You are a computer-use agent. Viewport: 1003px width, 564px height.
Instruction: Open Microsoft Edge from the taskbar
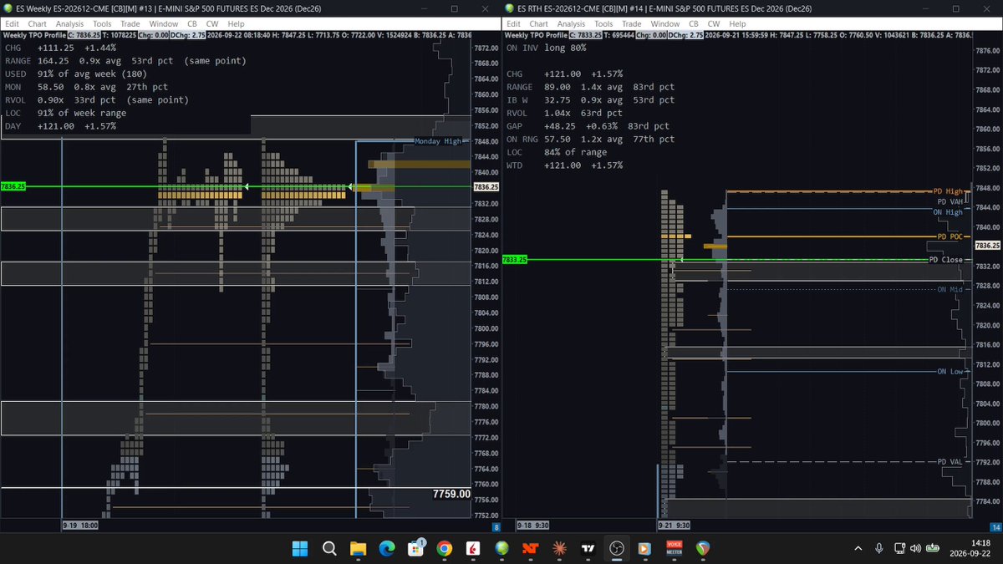386,548
